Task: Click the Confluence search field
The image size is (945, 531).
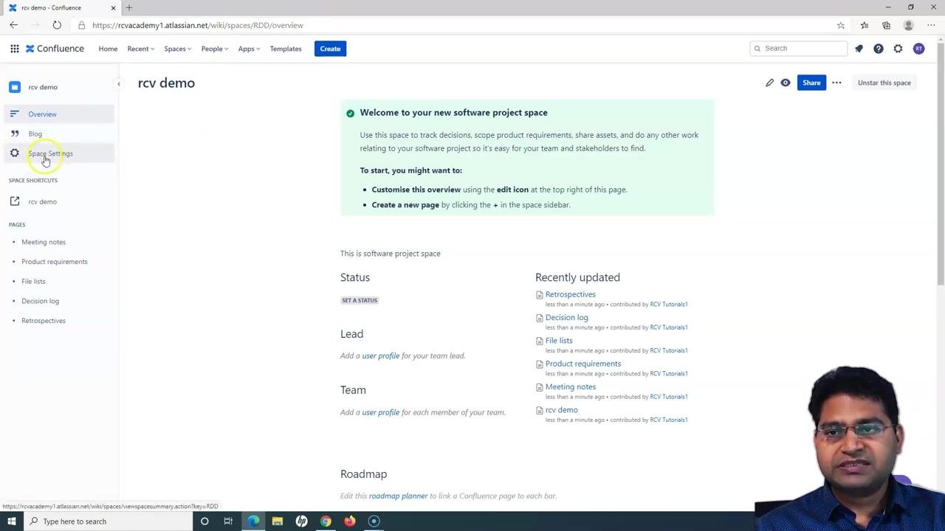Action: (x=799, y=49)
